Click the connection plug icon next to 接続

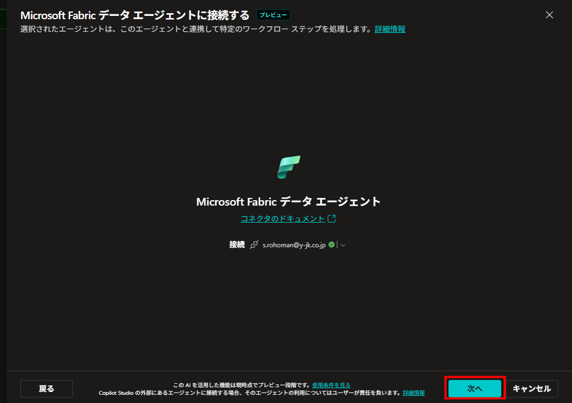254,245
